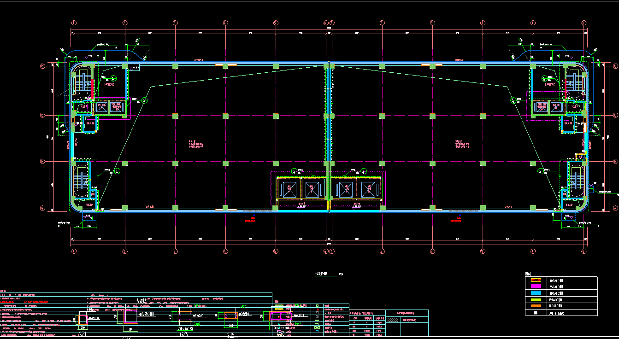Select the red 300ALC legend swatch
The image size is (619, 339).
tap(536, 280)
